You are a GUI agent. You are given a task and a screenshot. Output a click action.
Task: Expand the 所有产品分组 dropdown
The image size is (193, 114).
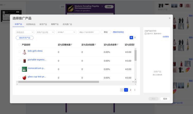(x=45, y=32)
